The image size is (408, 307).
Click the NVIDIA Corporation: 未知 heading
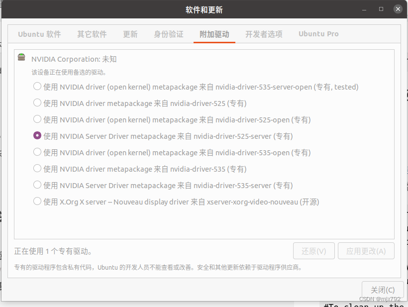point(74,59)
